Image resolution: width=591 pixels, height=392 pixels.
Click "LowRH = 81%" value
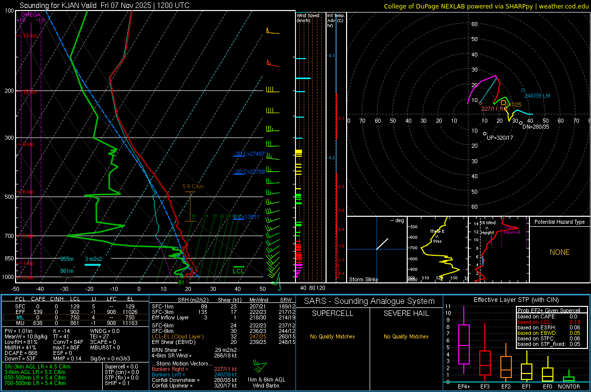pyautogui.click(x=21, y=342)
